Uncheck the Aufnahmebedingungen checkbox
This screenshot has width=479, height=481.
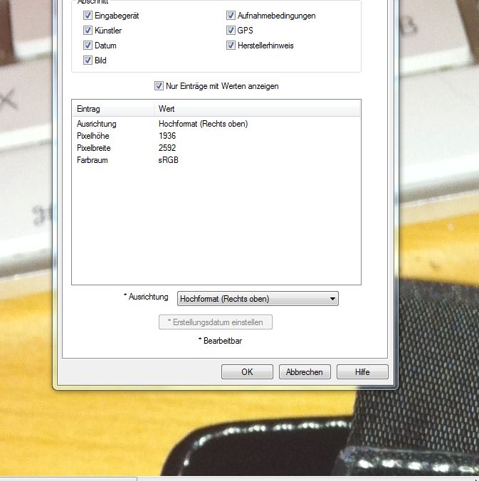coord(231,16)
